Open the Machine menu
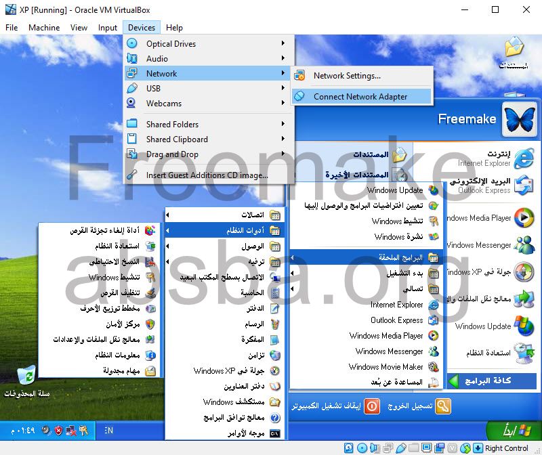 44,28
